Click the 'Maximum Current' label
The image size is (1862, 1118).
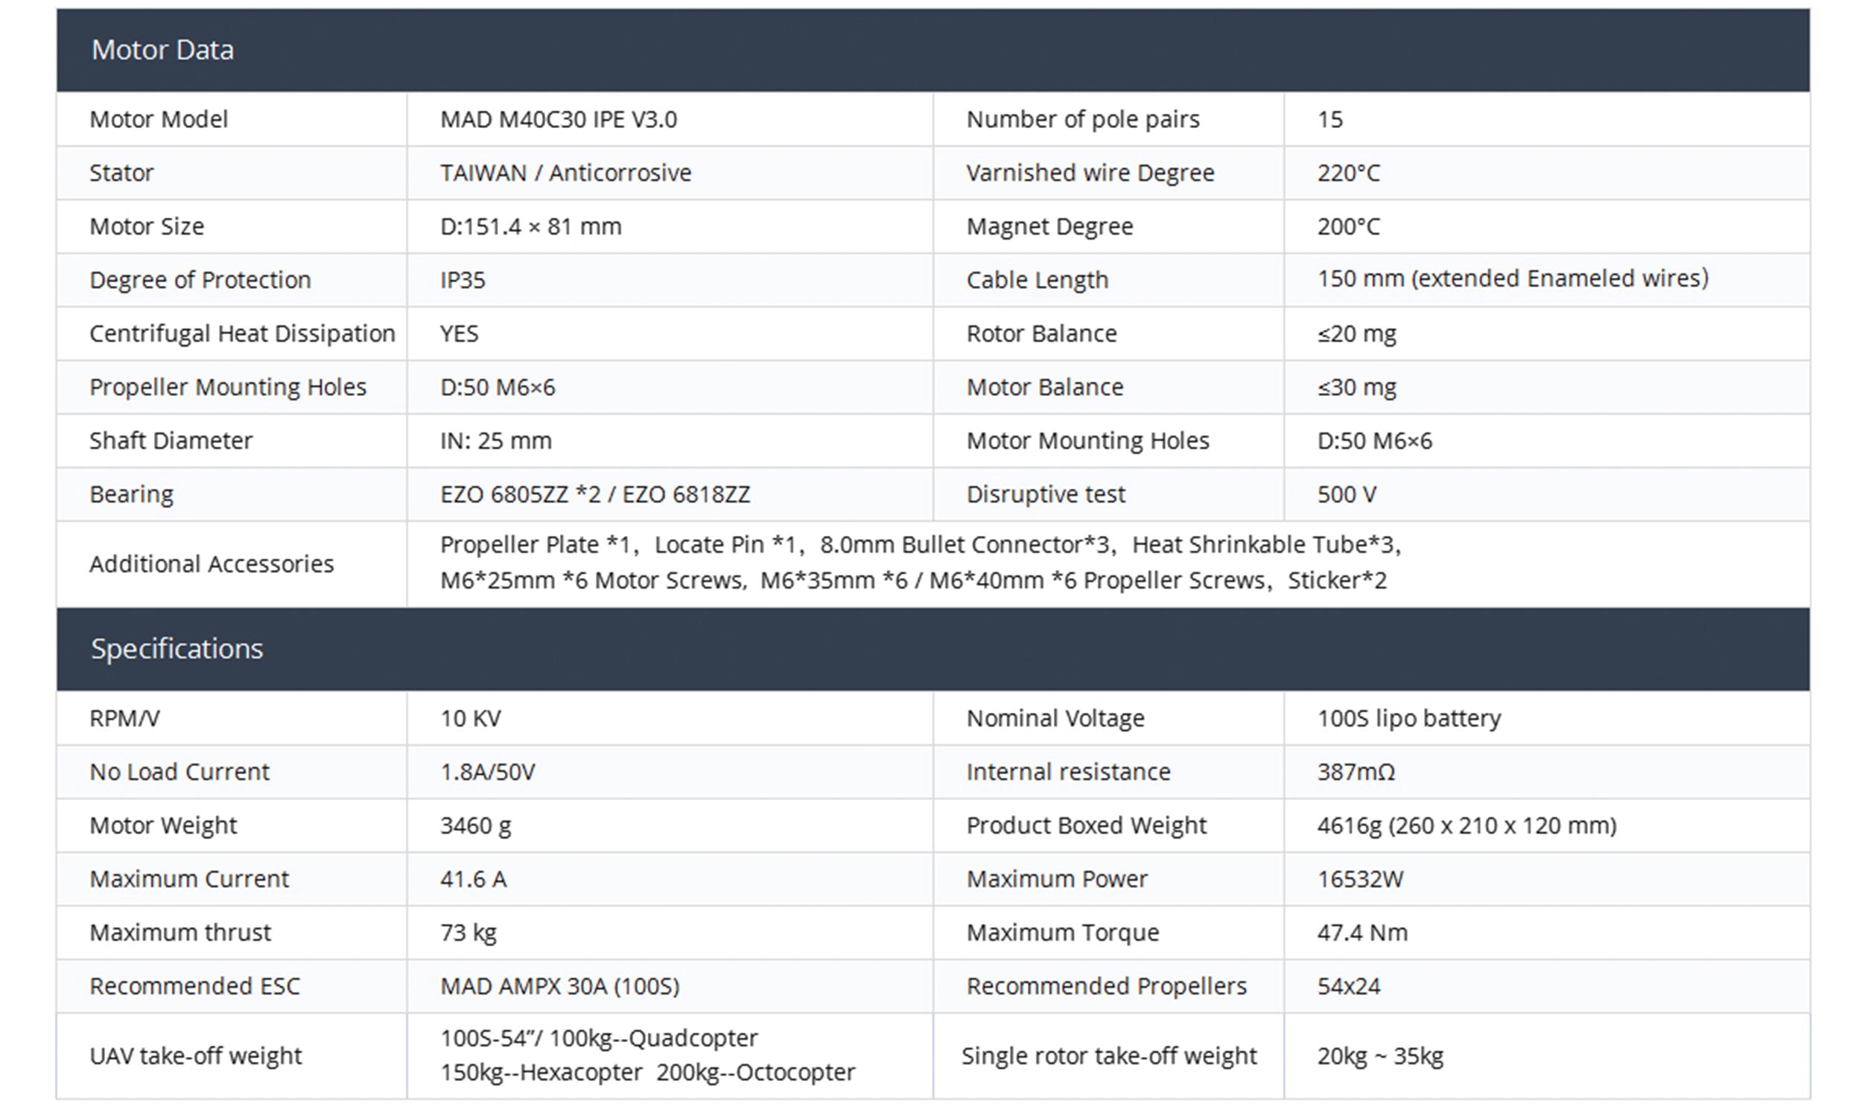pyautogui.click(x=189, y=878)
